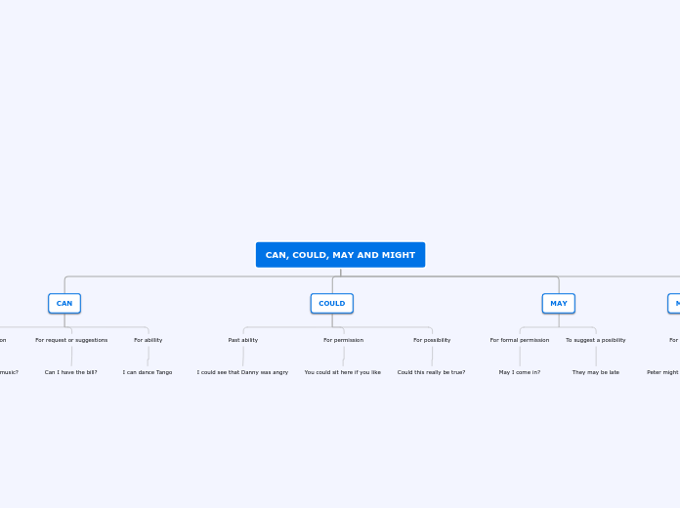The height and width of the screenshot is (508, 680).
Task: Select the CAN branch node
Action: 64,303
